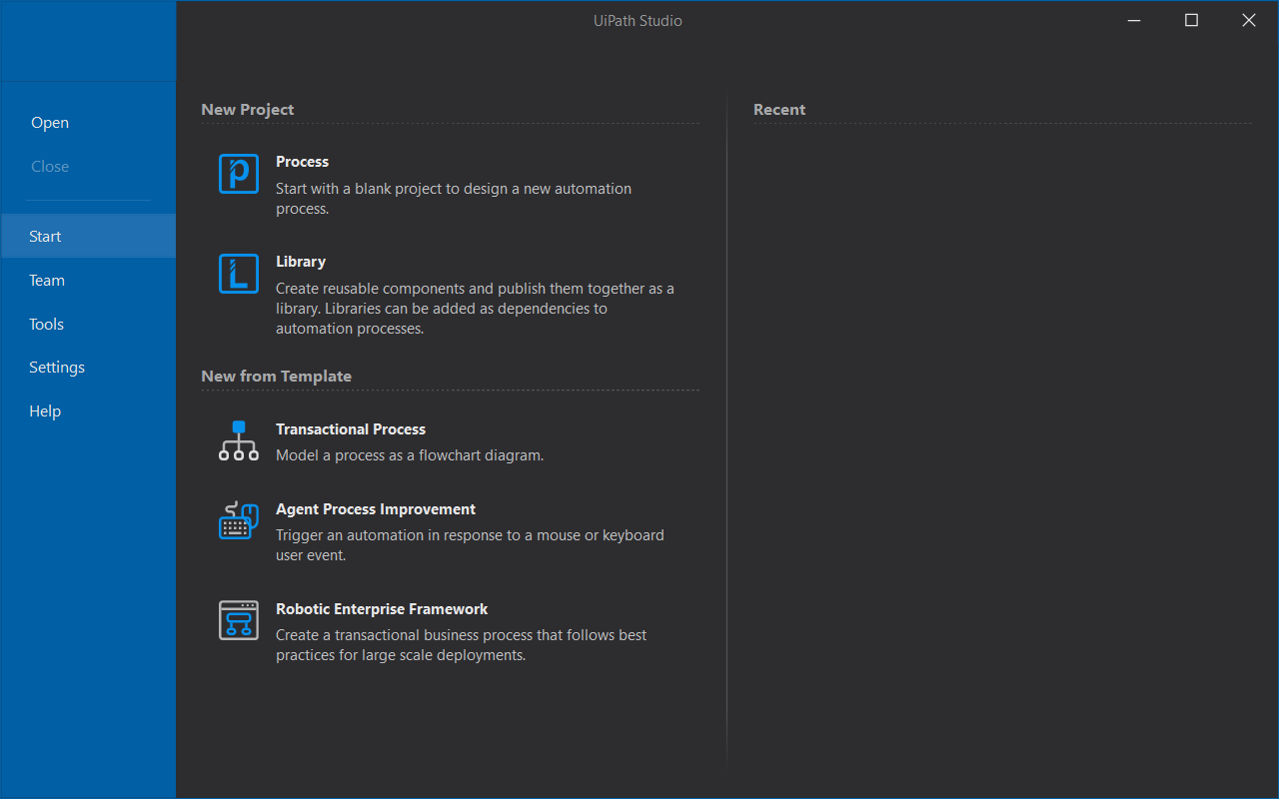Click the greyed-out Close item in sidebar

(50, 167)
